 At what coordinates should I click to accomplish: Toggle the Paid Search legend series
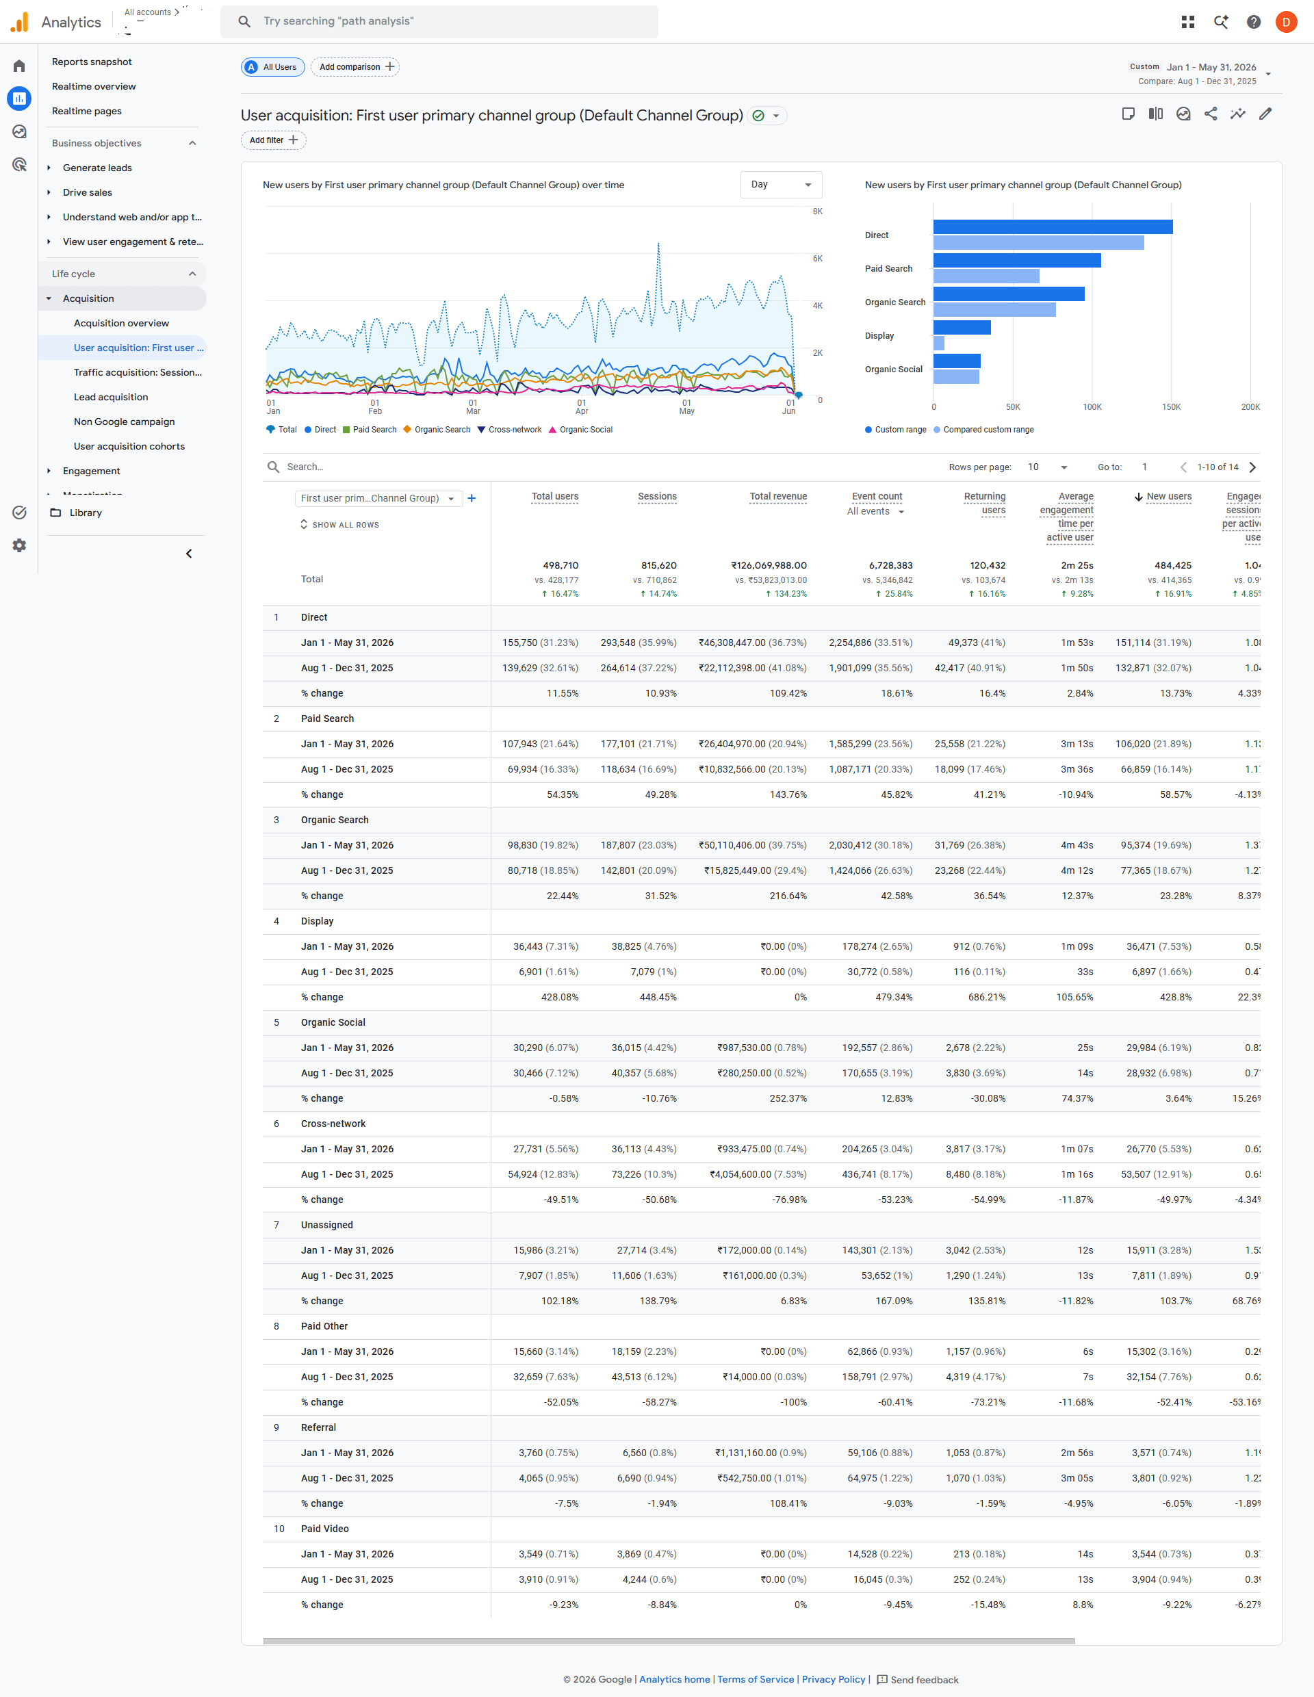point(370,430)
